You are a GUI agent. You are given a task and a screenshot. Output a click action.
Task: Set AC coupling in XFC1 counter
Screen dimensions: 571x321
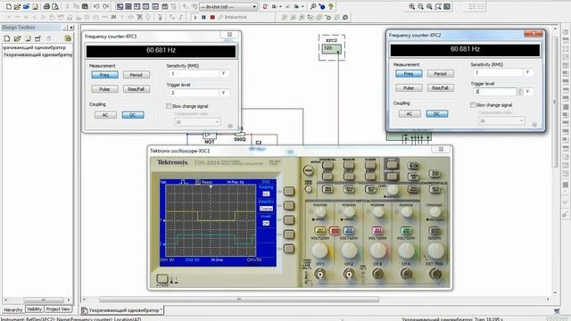[105, 115]
